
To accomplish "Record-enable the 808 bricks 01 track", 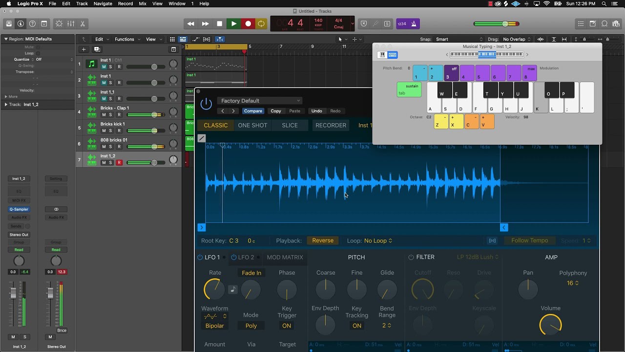I will pyautogui.click(x=119, y=147).
